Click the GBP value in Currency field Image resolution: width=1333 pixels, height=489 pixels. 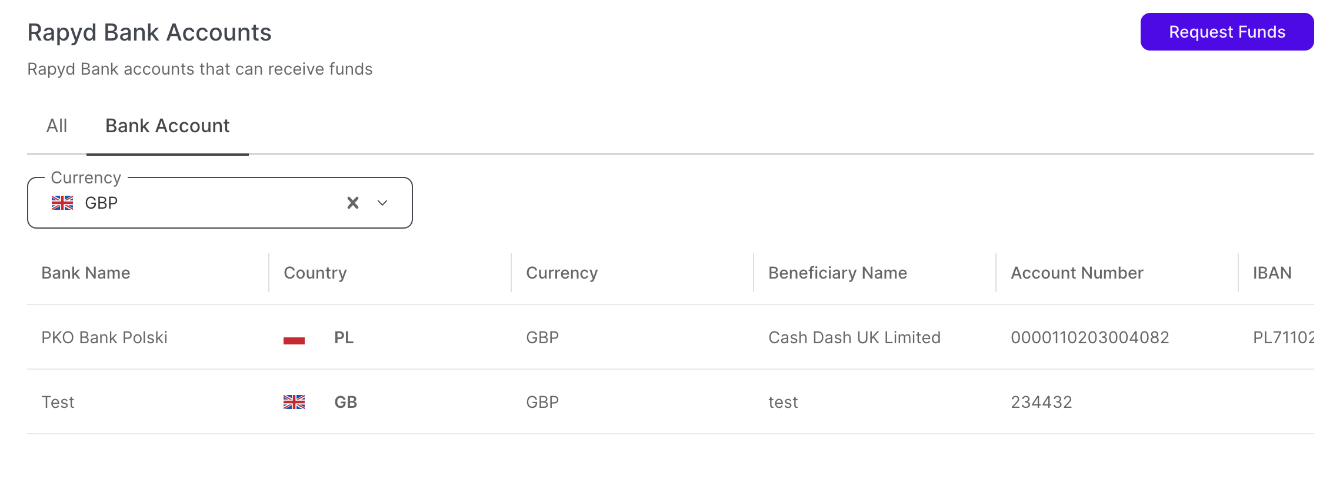pos(101,203)
